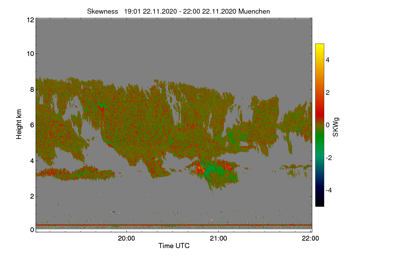This screenshot has height=273, width=410.
Task: Click the 8 km height tick label
Action: 32,89
